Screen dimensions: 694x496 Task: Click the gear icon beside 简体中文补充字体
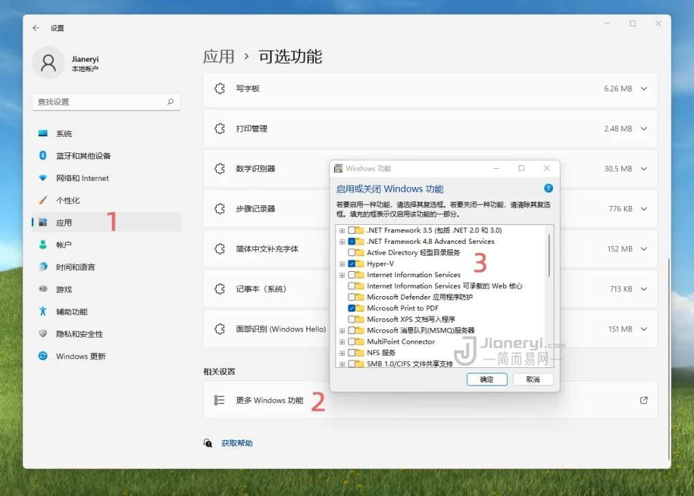(220, 249)
